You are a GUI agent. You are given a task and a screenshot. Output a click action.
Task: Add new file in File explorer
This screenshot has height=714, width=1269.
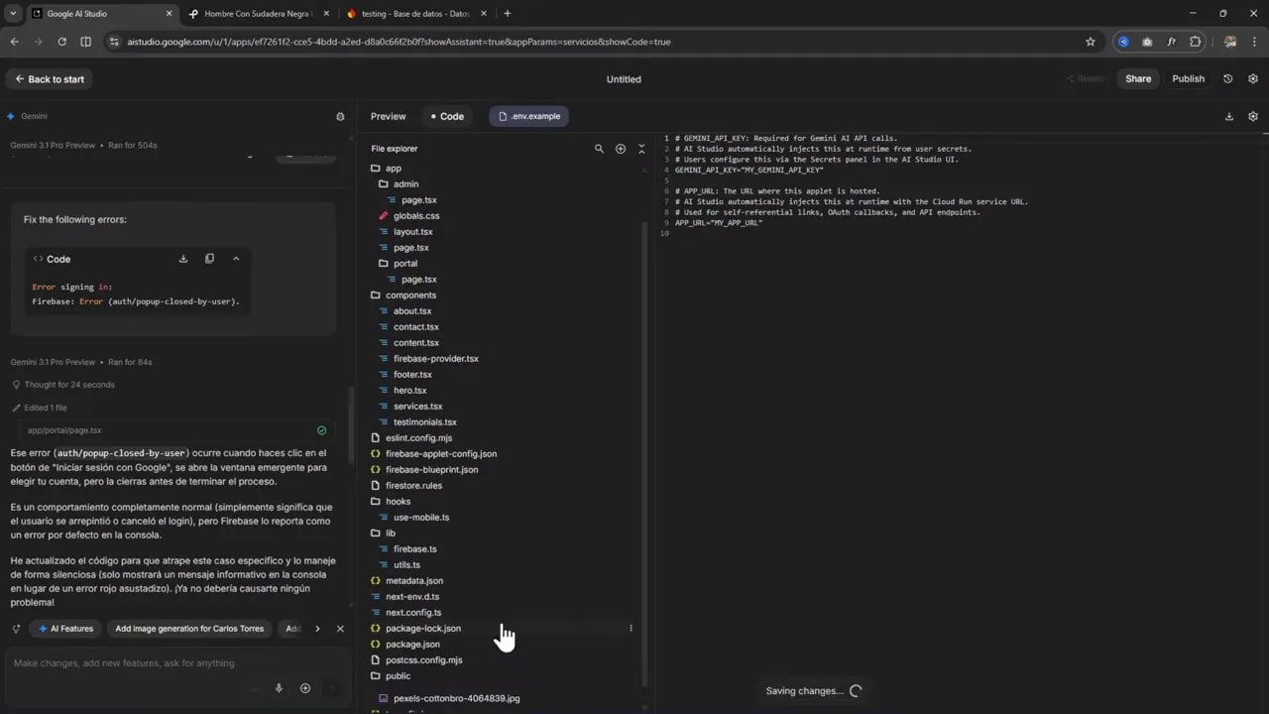coord(621,149)
